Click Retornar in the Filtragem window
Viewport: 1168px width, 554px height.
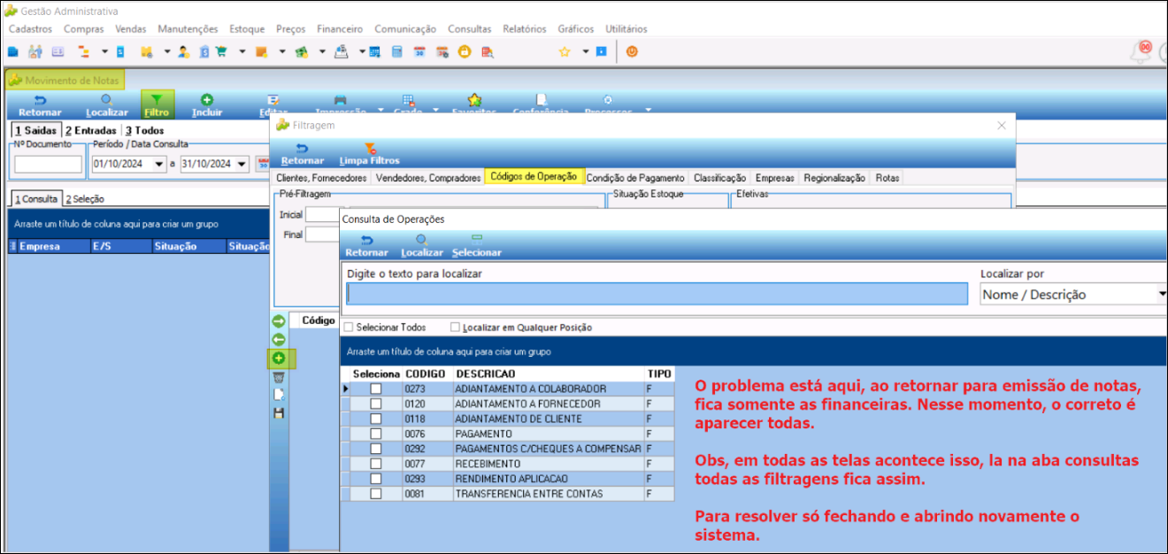click(x=303, y=154)
